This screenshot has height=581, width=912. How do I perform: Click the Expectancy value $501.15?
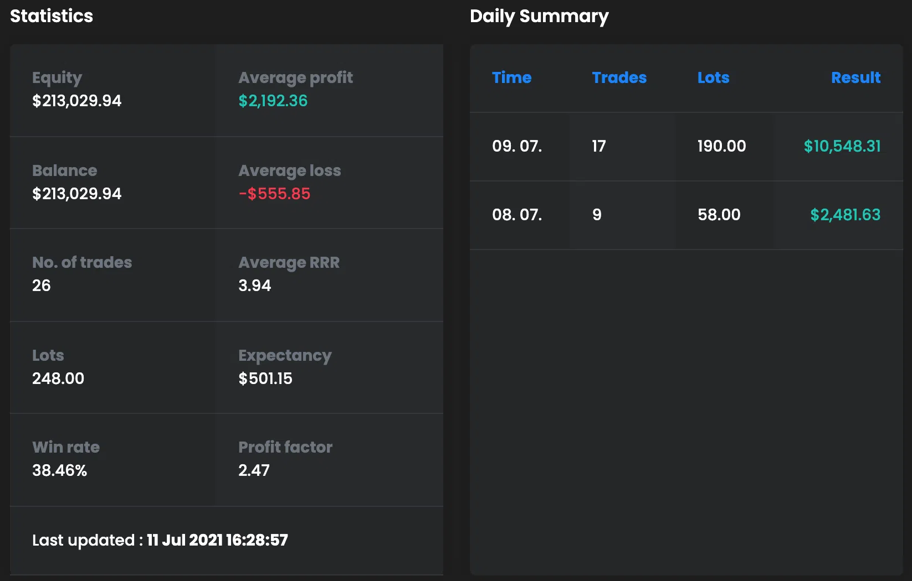[265, 379]
